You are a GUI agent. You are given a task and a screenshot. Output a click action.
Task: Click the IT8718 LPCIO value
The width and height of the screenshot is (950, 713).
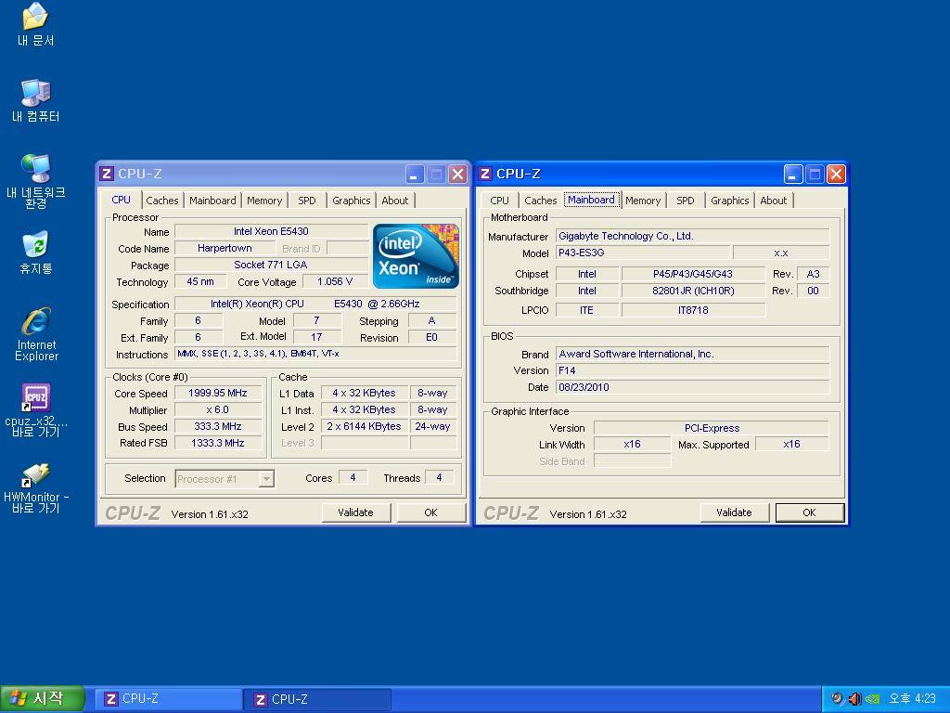click(693, 310)
